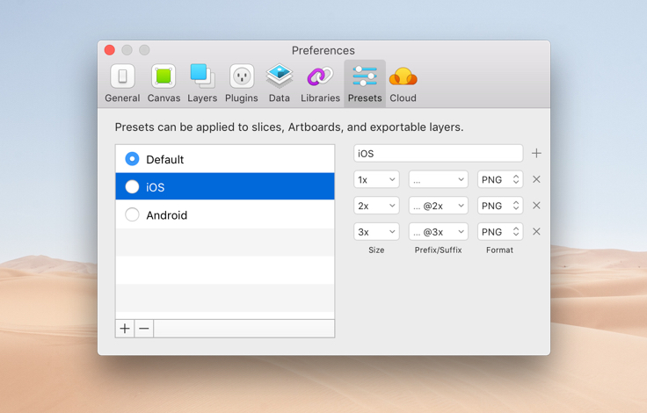Open the Canvas preferences pane
Image resolution: width=647 pixels, height=413 pixels.
164,83
